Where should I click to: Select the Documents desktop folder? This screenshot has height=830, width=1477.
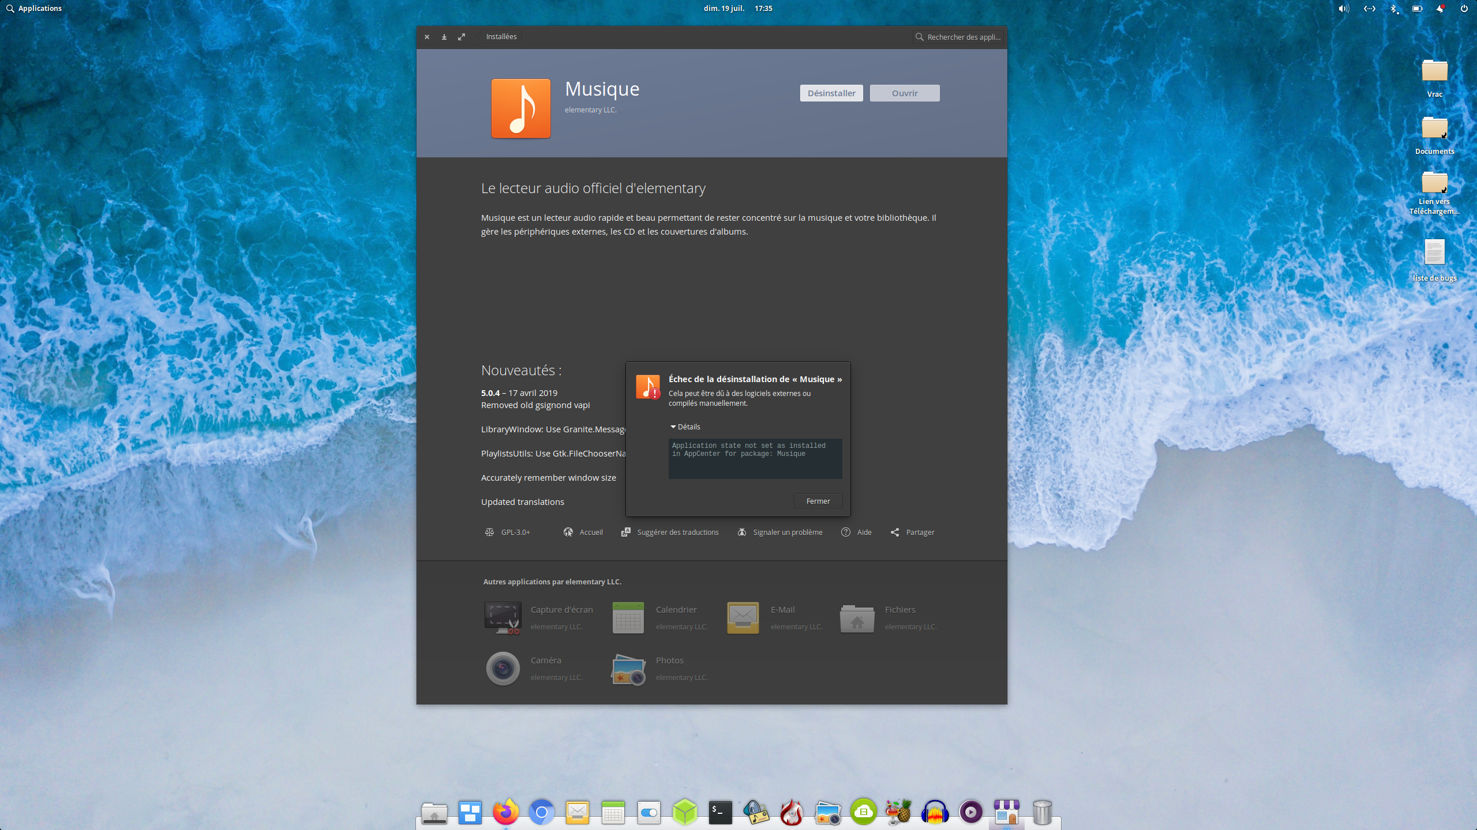pos(1434,135)
